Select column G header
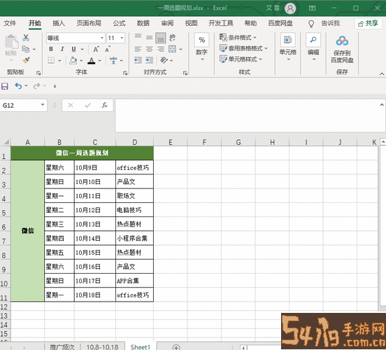Image resolution: width=386 pixels, height=350 pixels. pyautogui.click(x=238, y=142)
